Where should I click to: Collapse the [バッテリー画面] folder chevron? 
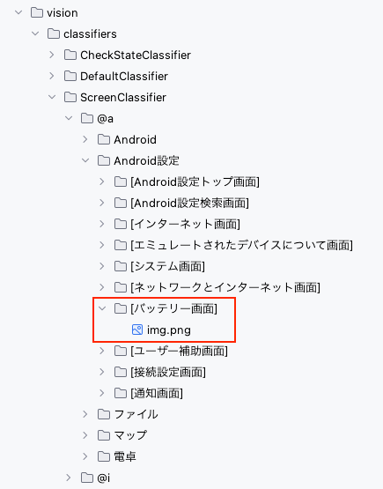102,308
